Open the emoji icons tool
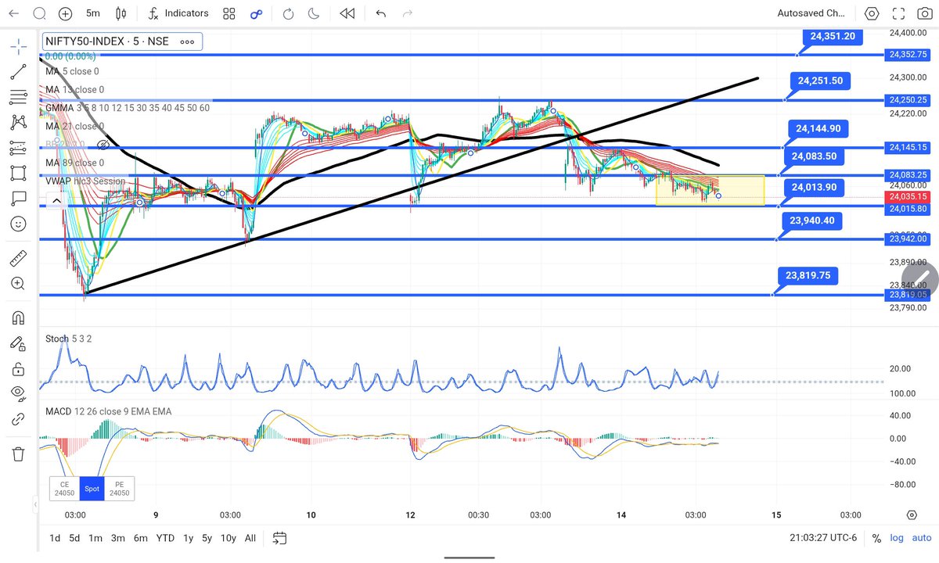This screenshot has width=939, height=563. point(18,224)
